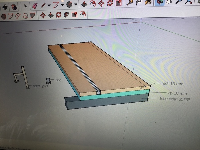The height and width of the screenshot is (150, 200).
Task: Select the Text label tool
Action: pyautogui.click(x=139, y=3)
